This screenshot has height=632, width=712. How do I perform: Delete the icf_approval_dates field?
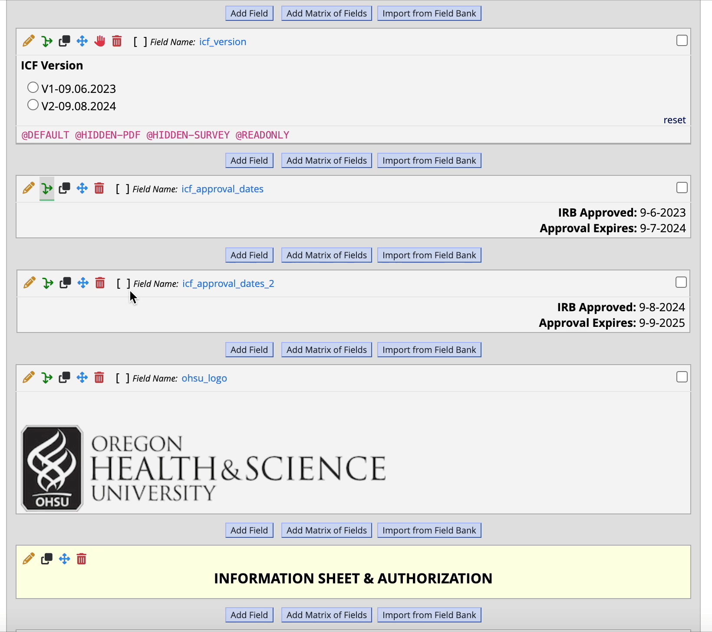pyautogui.click(x=99, y=188)
